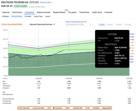Click the 20.03x P/E multiple label

tap(132, 34)
